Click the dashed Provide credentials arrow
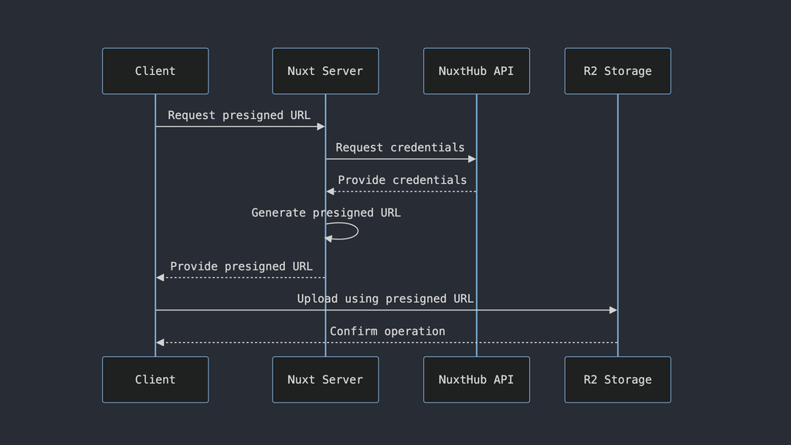This screenshot has height=445, width=791. [400, 190]
